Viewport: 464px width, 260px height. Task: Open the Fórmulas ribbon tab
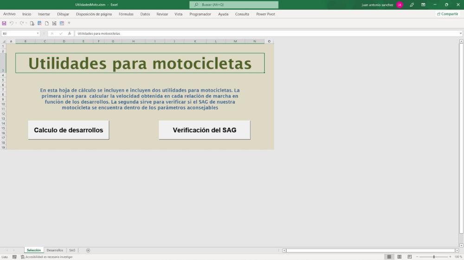click(x=126, y=14)
